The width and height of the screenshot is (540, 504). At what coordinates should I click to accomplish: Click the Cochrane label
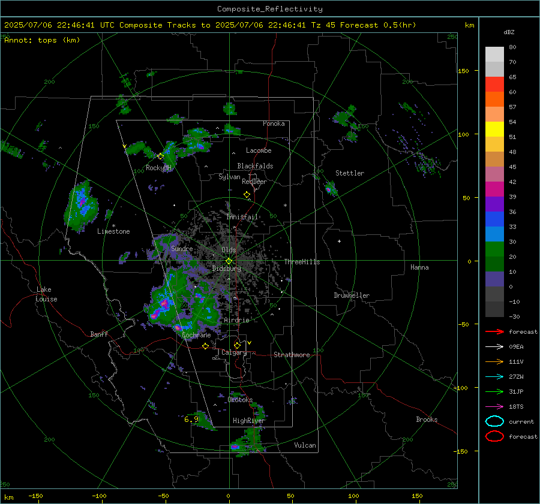click(x=196, y=335)
